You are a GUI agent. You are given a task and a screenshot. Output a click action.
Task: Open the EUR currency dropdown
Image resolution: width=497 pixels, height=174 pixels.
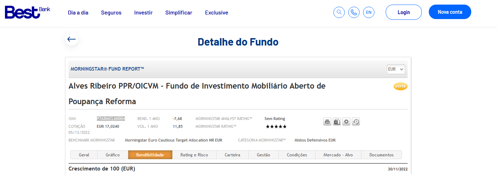coord(396,69)
